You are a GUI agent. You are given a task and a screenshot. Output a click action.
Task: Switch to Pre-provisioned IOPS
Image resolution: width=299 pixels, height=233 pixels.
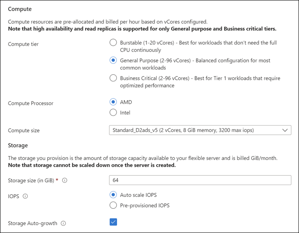click(113, 205)
